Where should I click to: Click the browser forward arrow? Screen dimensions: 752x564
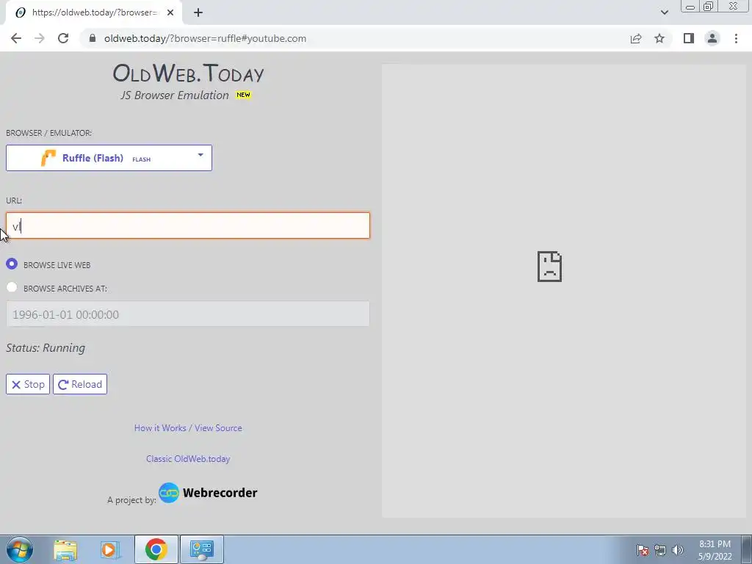click(x=40, y=38)
